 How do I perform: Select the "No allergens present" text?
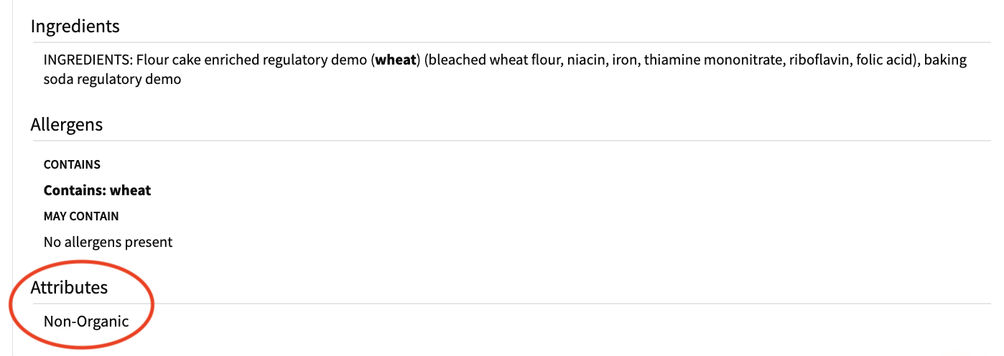click(108, 242)
